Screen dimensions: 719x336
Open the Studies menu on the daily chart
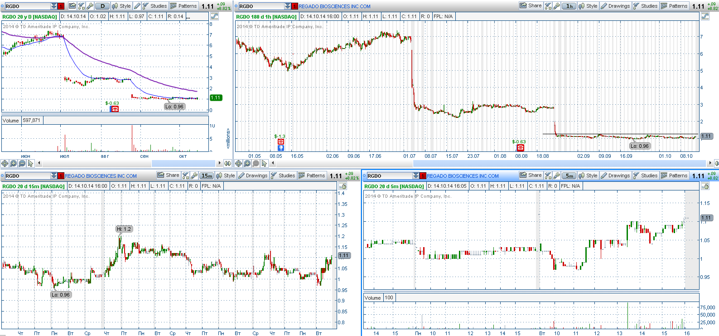tap(154, 6)
